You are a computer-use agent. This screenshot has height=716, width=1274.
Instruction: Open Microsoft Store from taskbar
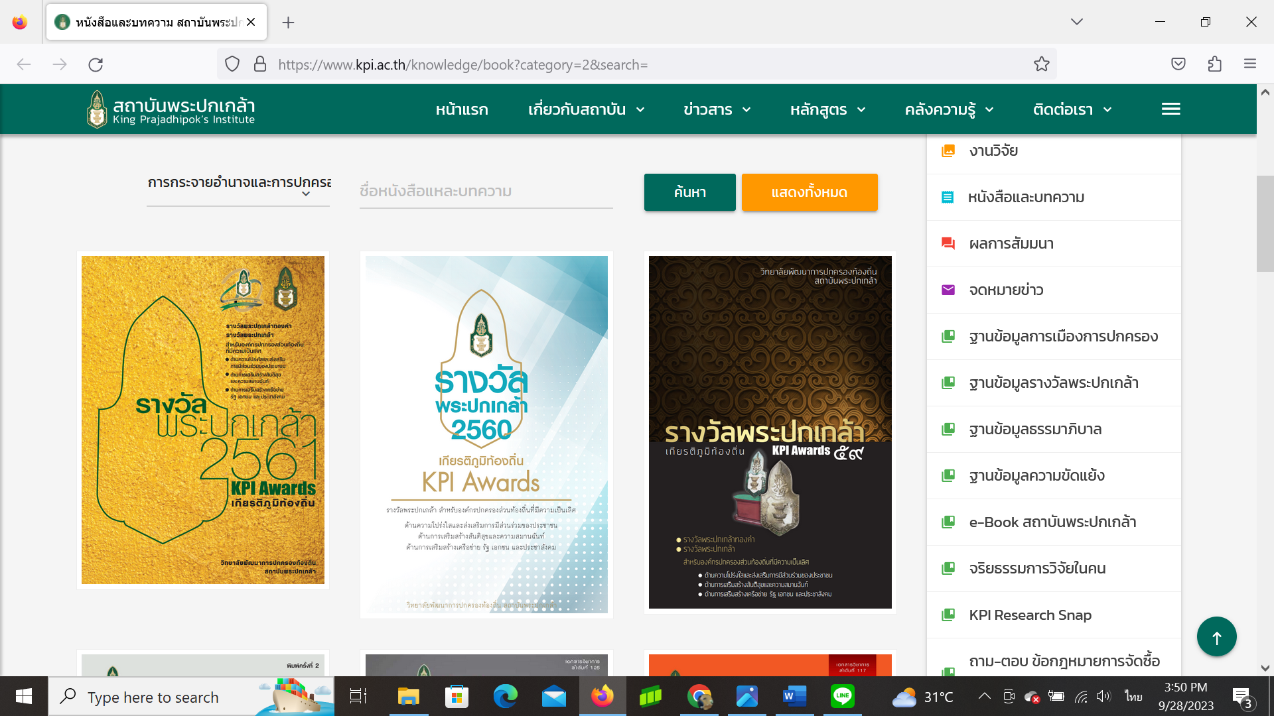457,697
